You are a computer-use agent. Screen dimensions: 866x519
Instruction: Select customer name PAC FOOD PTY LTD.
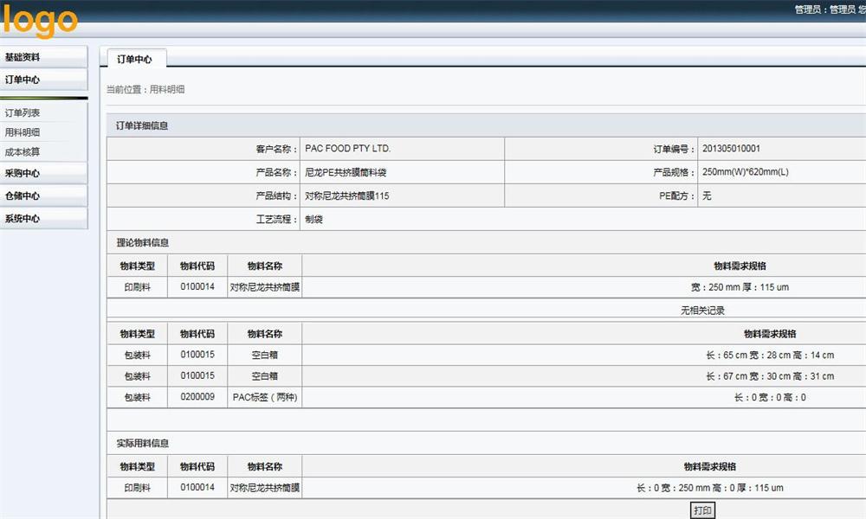coord(347,149)
